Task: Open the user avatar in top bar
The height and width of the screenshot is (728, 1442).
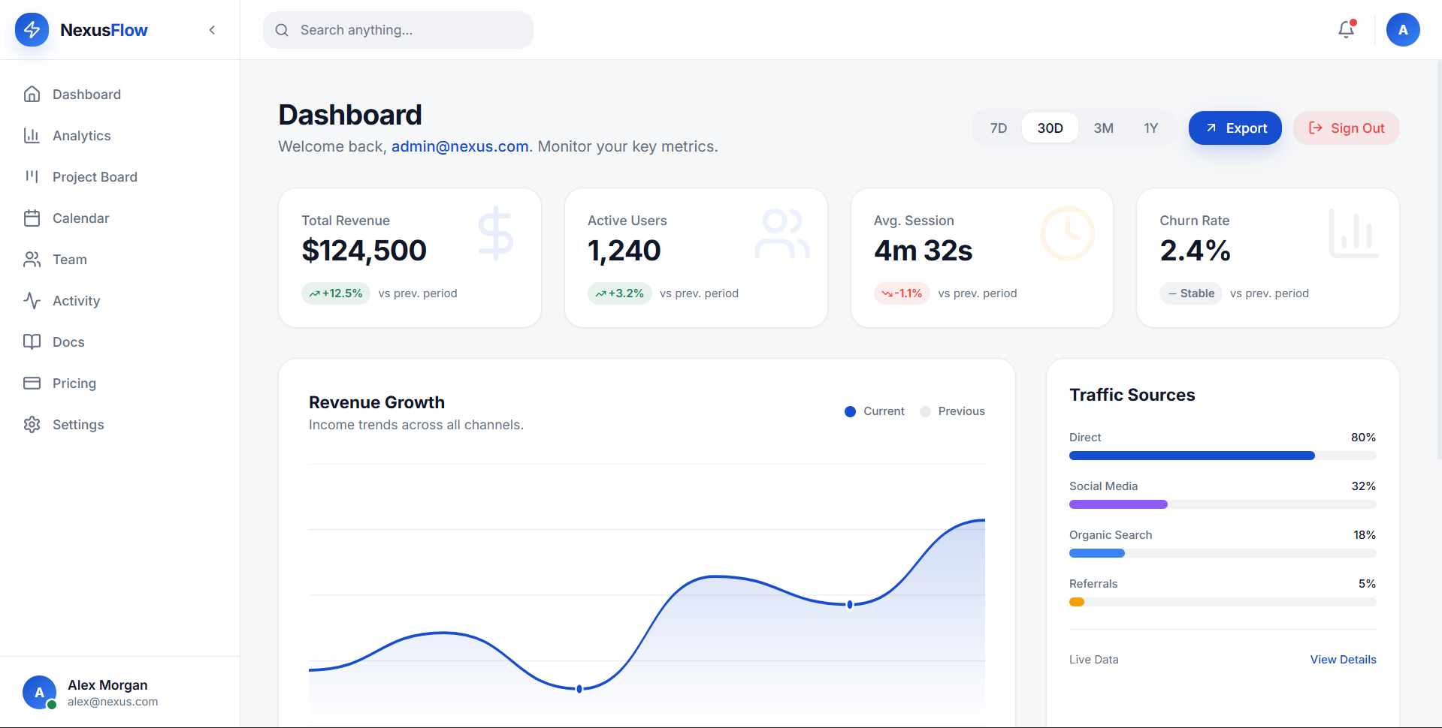Action: pos(1402,30)
